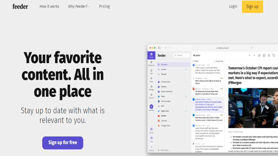Open the Rules lightning icon
Viewport: 278px width, 156px height.
[151, 79]
